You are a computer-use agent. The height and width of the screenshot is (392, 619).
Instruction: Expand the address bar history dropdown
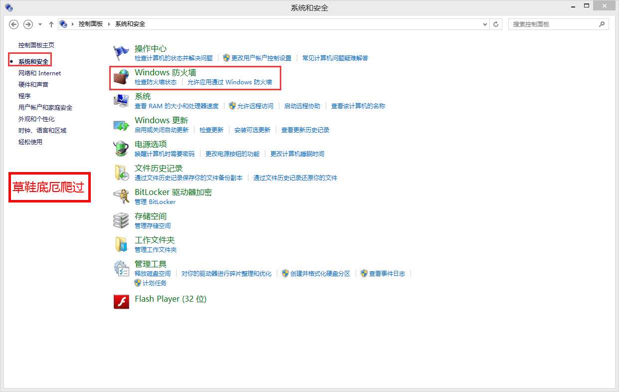pos(486,24)
